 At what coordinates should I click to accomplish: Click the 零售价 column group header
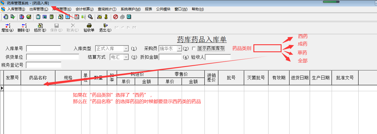pyautogui.click(x=181, y=74)
